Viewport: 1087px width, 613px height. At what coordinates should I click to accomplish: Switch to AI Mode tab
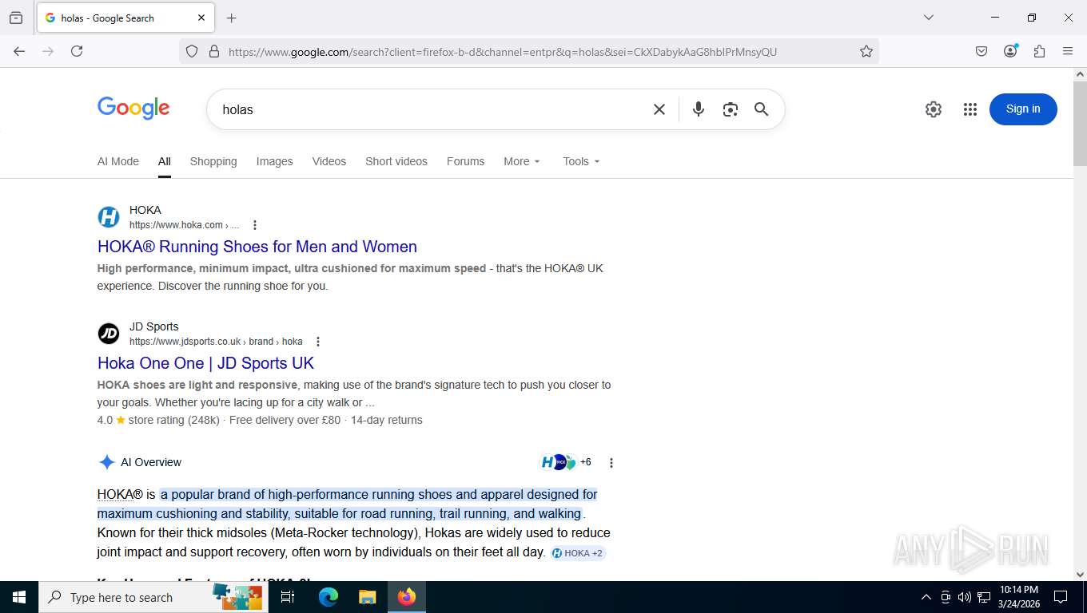[118, 161]
